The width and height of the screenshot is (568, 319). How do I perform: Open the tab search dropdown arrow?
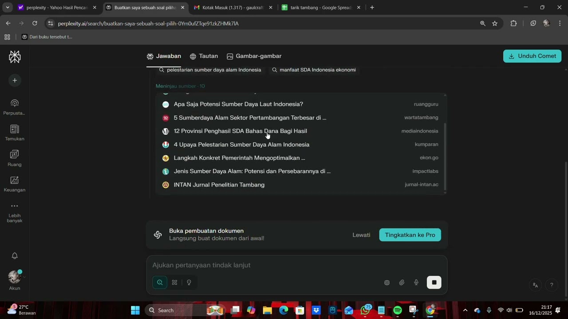[8, 8]
